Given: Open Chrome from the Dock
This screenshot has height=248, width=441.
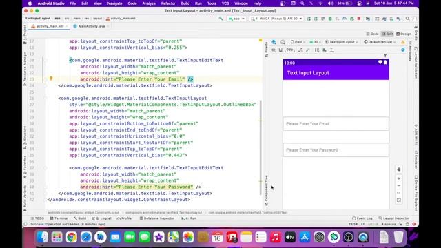Looking at the screenshot, I should 71,237.
